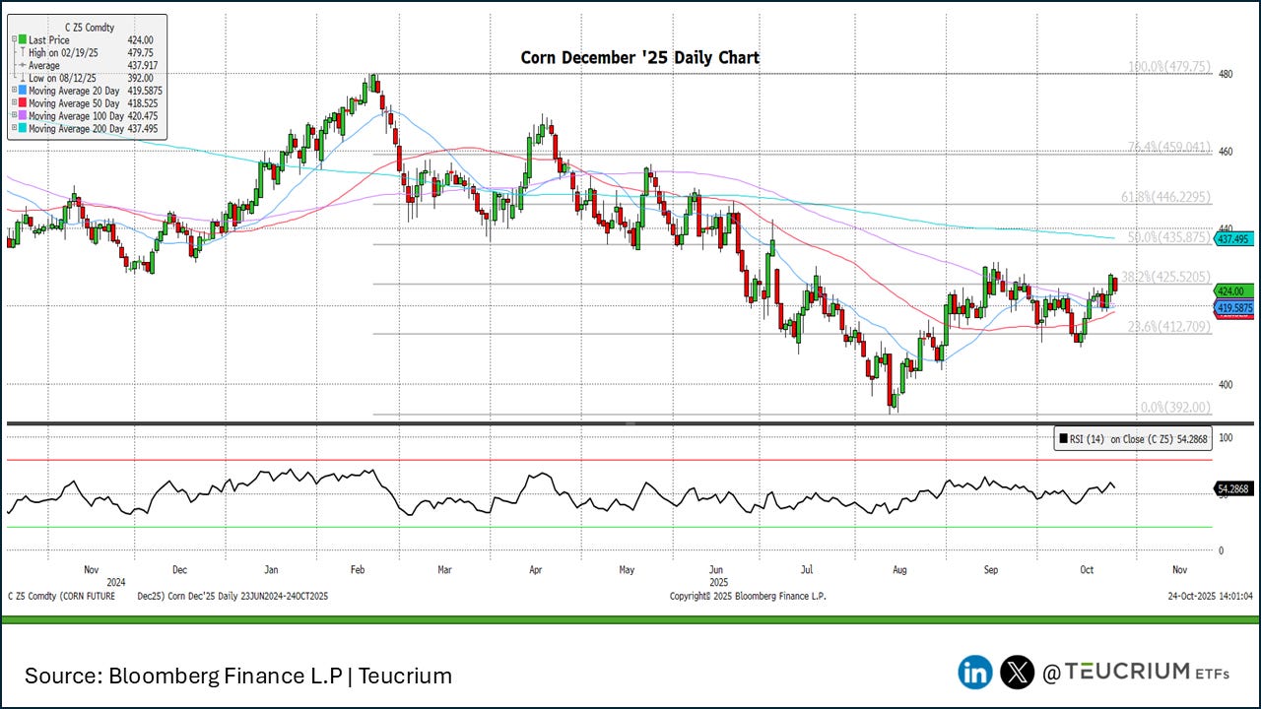This screenshot has height=709, width=1261.
Task: Click the 400 price axis label
Action: point(1225,385)
